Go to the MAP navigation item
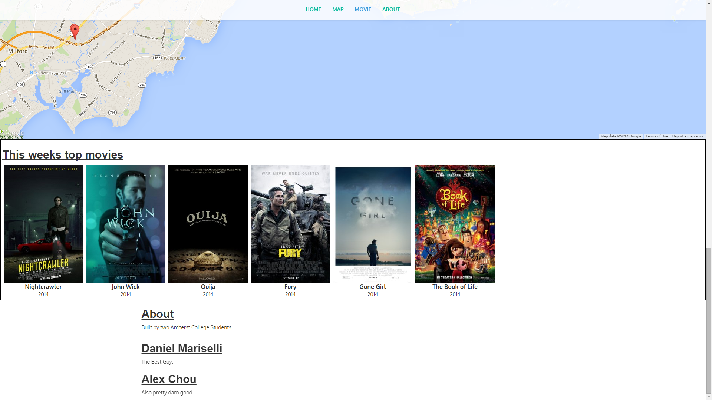Screen dimensions: 712x400 coord(337,9)
